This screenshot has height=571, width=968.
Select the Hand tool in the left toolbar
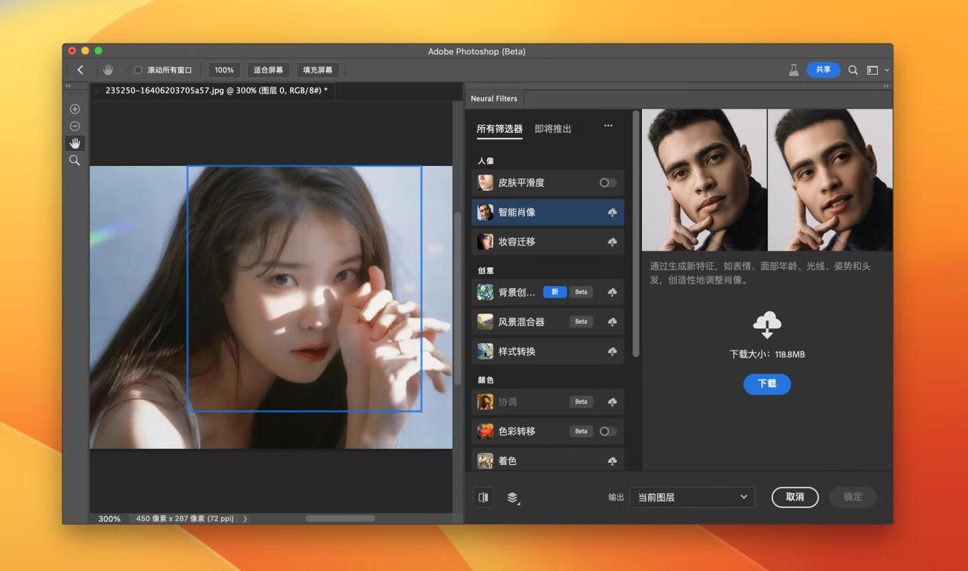[75, 143]
